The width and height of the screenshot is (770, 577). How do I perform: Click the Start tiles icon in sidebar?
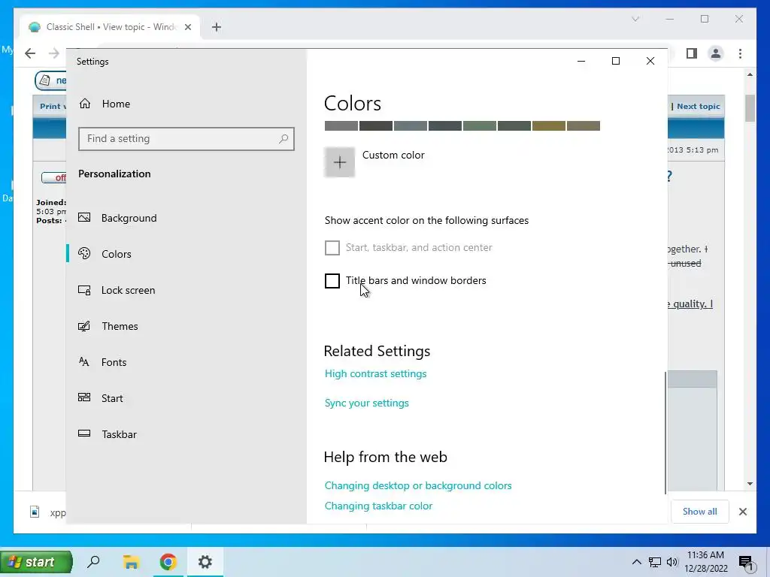click(x=84, y=397)
